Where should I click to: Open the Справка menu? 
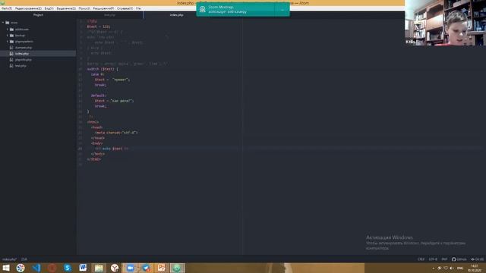(125, 8)
